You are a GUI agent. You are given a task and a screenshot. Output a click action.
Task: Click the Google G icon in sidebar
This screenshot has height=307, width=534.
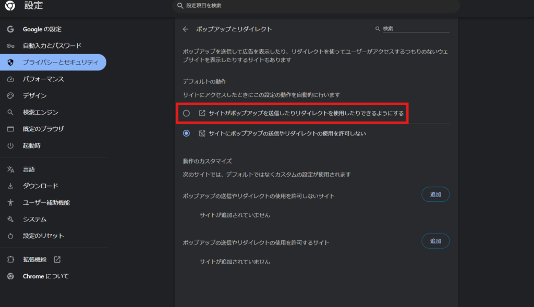coord(10,29)
